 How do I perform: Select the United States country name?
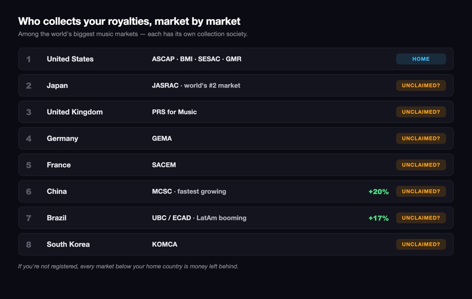point(70,59)
